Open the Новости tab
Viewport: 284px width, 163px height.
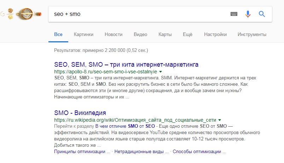[114, 35]
